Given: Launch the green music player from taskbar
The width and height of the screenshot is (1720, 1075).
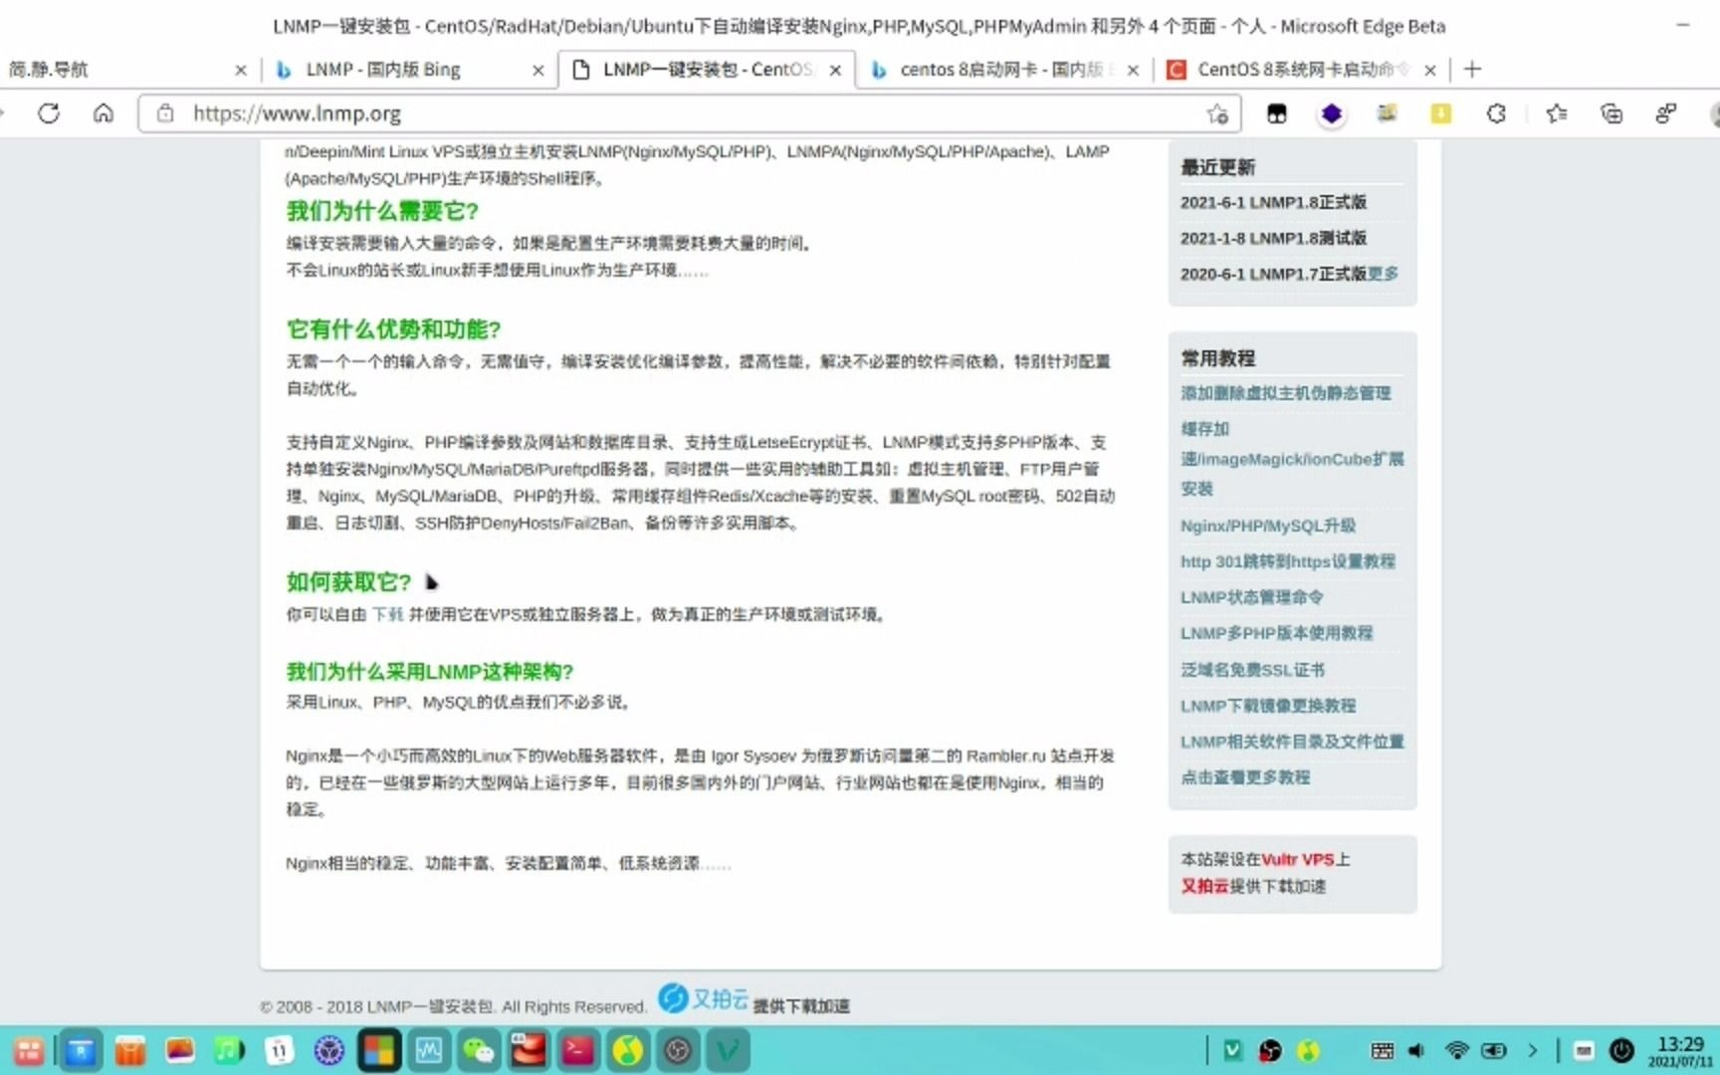Looking at the screenshot, I should 229,1051.
